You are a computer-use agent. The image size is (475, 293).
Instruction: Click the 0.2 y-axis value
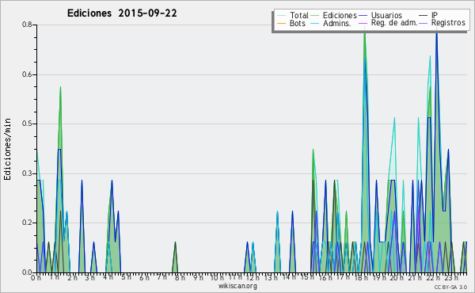pyautogui.click(x=27, y=223)
